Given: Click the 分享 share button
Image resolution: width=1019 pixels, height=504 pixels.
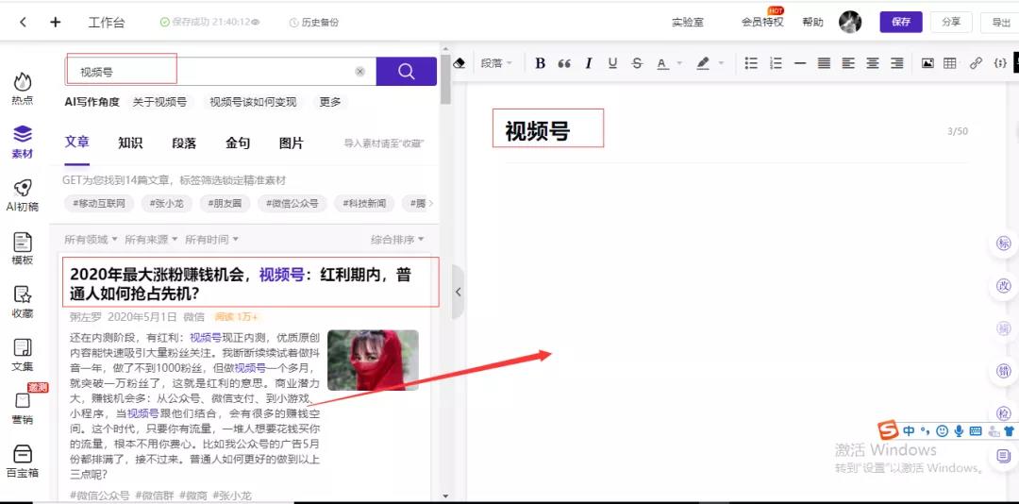Looking at the screenshot, I should coord(951,22).
